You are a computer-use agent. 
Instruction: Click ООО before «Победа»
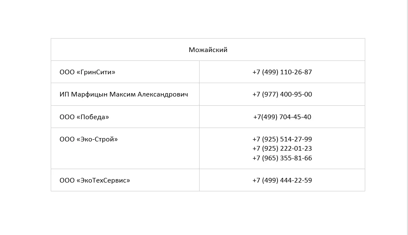coord(67,117)
